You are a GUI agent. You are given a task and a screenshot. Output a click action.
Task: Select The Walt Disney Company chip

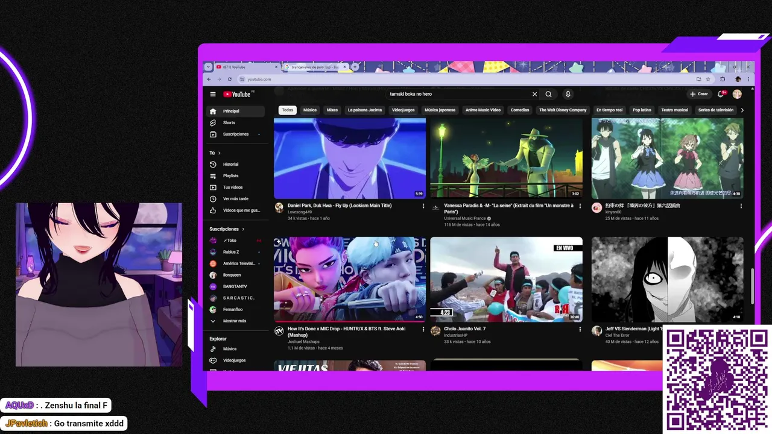click(x=563, y=110)
